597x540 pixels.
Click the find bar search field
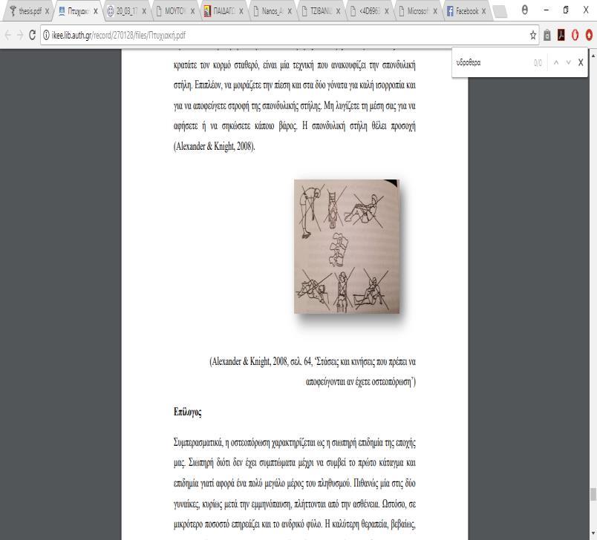tap(492, 63)
